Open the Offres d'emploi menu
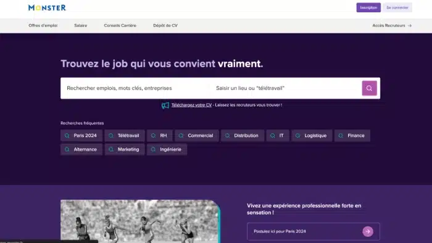The height and width of the screenshot is (243, 432). point(43,25)
